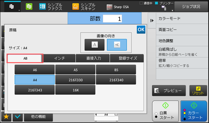Open 白紙飛ばし blank page skip

(x=182, y=52)
